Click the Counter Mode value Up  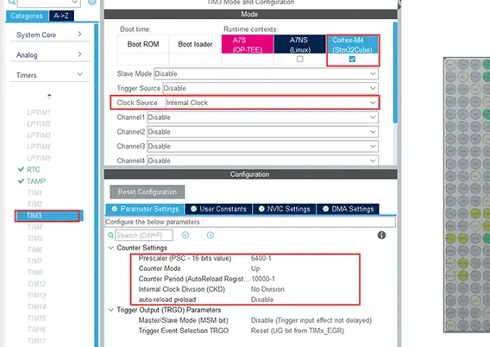pyautogui.click(x=255, y=268)
